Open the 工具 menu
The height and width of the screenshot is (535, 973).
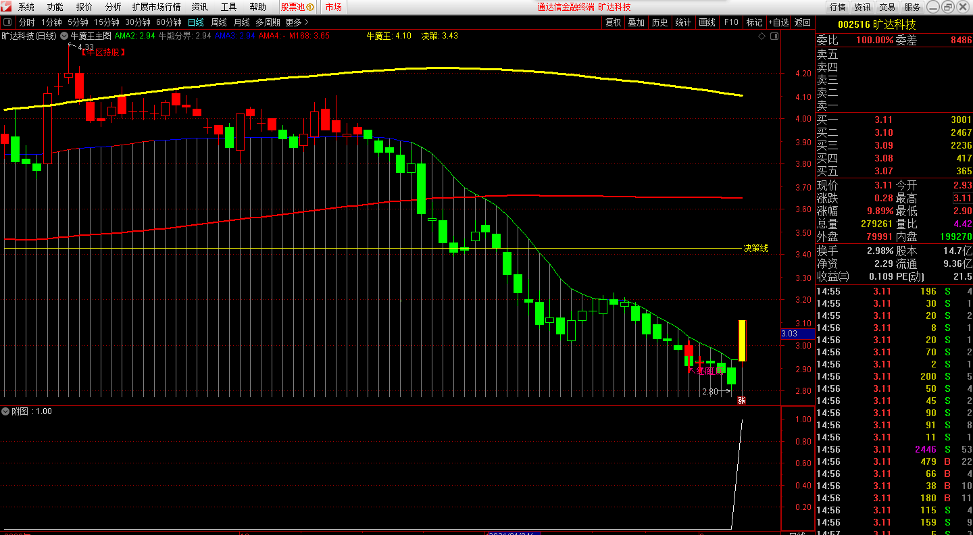[229, 7]
